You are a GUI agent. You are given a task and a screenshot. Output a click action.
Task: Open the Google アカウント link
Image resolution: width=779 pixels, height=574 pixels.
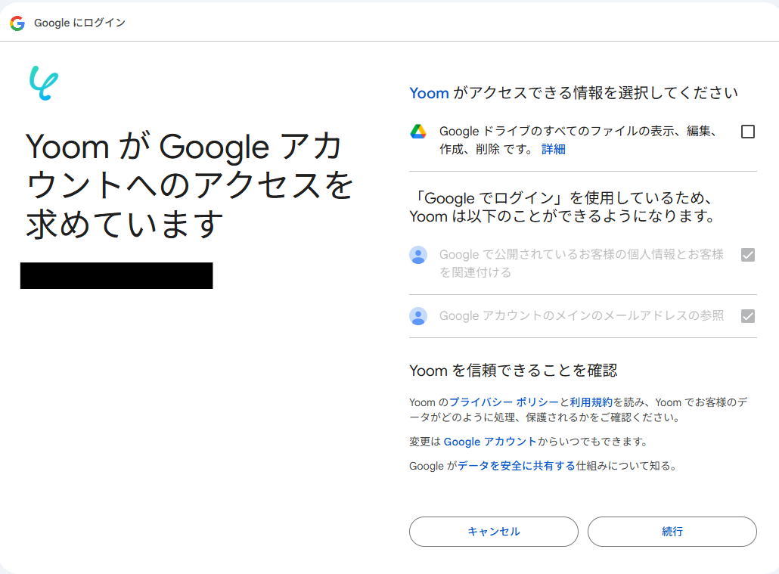489,442
